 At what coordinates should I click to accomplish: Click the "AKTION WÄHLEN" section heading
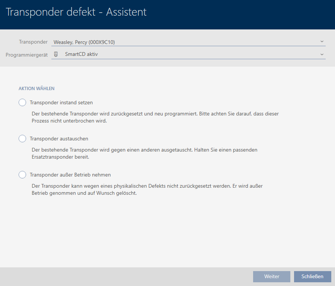[36, 89]
